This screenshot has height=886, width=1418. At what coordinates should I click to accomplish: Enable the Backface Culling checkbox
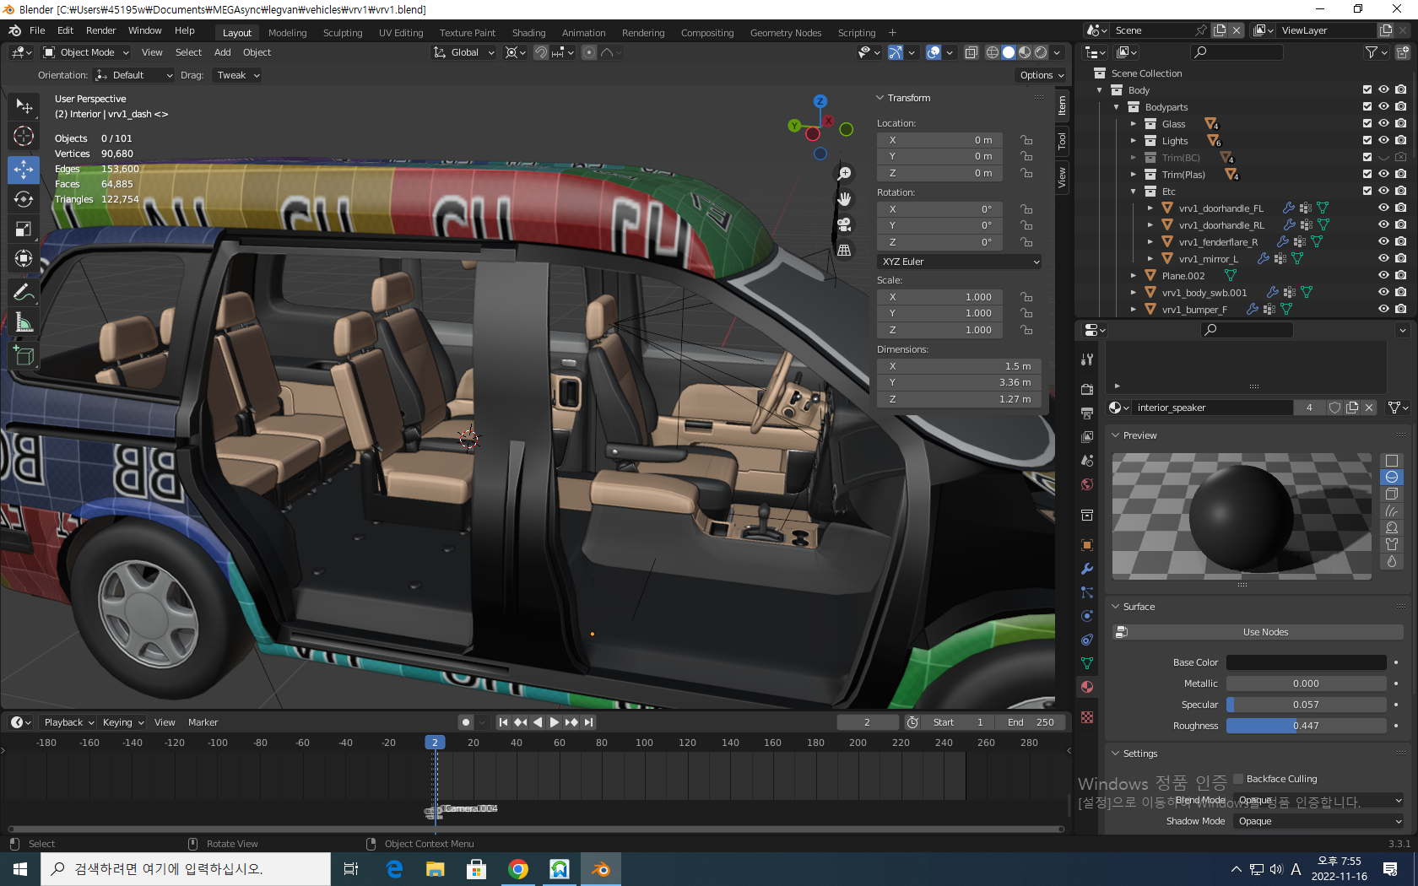click(x=1238, y=779)
